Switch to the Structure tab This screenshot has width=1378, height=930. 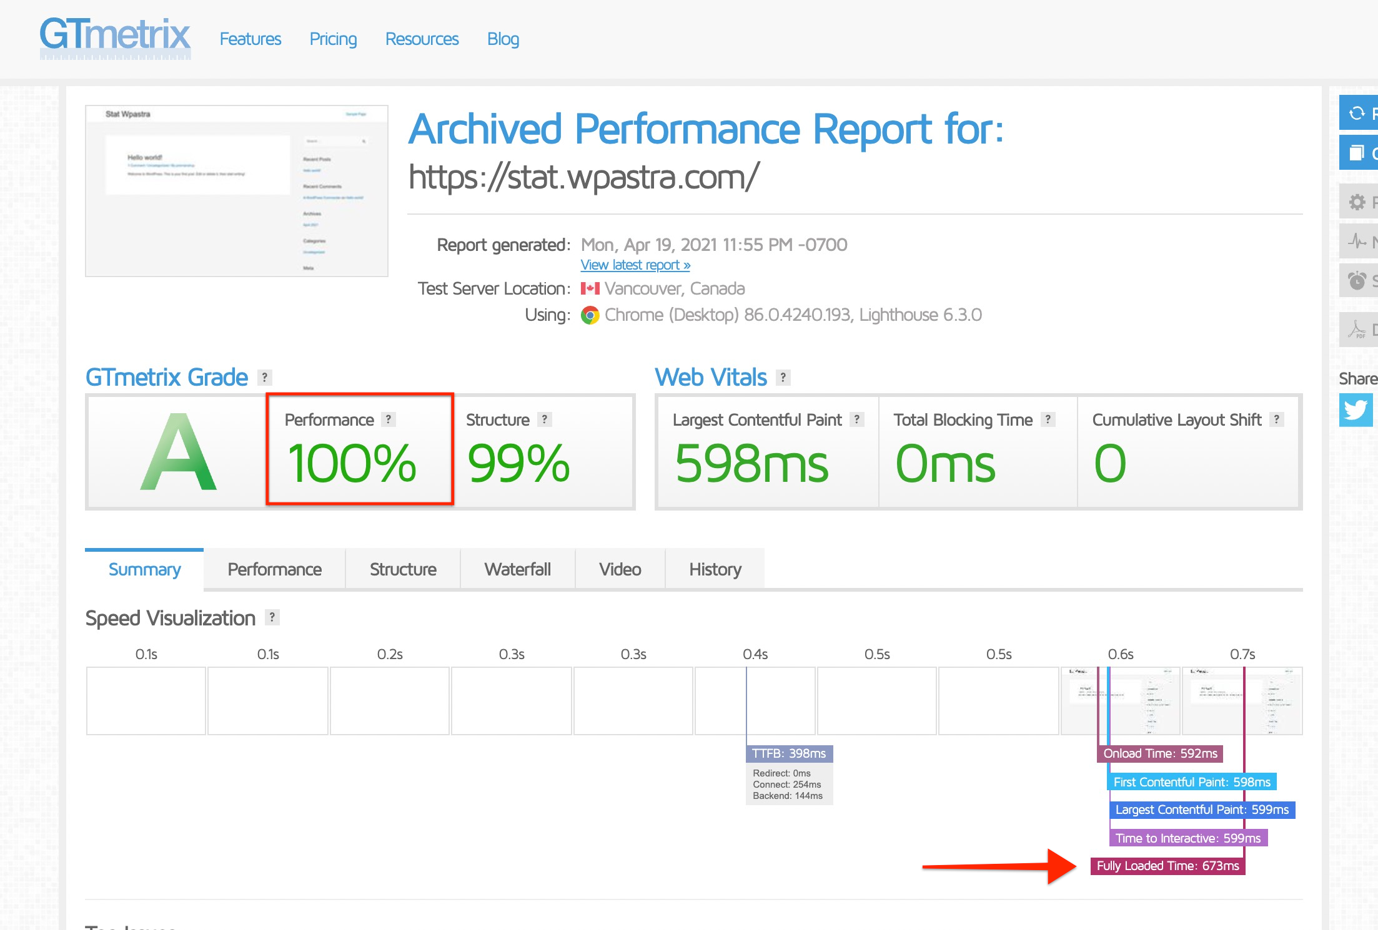coord(403,569)
